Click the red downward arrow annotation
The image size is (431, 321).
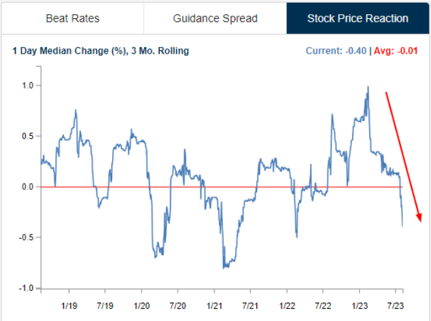coord(404,157)
